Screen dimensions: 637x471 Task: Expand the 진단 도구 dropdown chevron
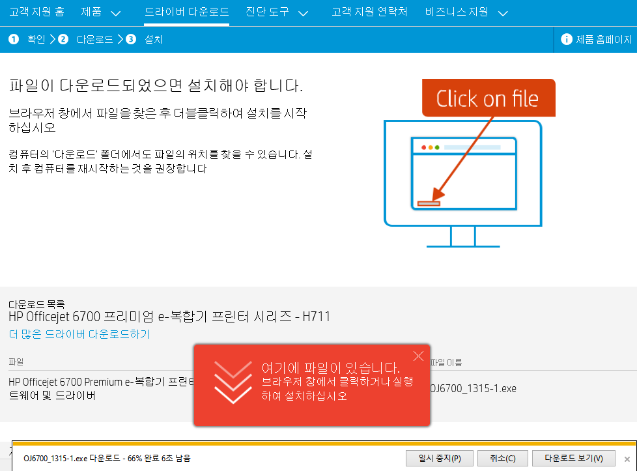[303, 14]
